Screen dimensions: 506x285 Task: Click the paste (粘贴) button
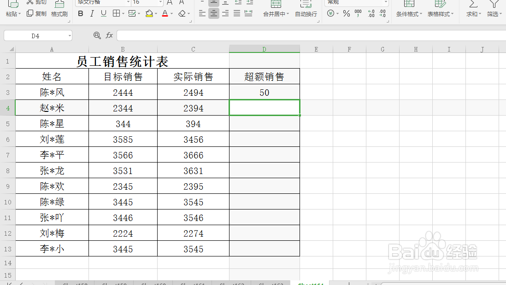pos(13,10)
